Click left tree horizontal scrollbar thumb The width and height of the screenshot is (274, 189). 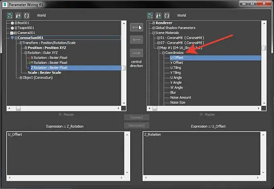pyautogui.click(x=18, y=109)
